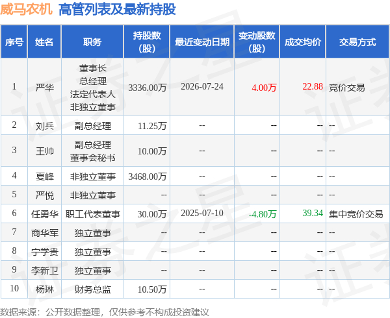
Task: Click the 财务总监 position cell
Action: pyautogui.click(x=93, y=289)
